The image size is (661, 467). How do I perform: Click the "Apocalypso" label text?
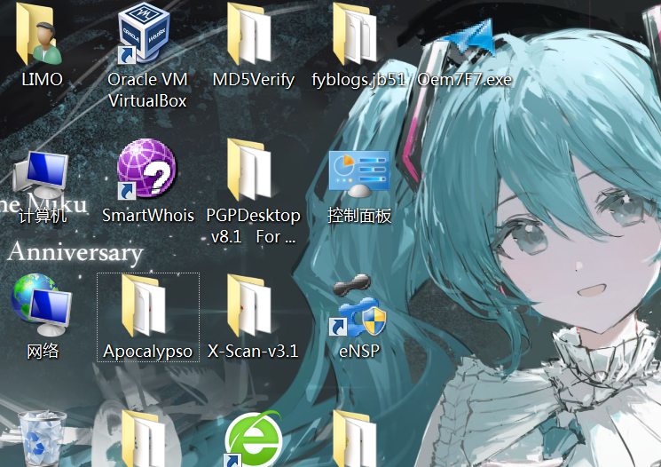(147, 352)
